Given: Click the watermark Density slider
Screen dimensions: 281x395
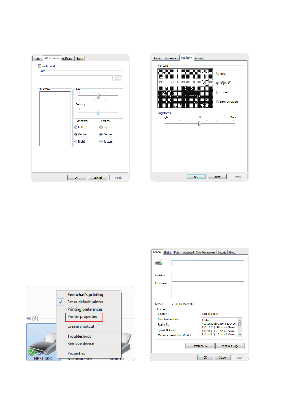Looking at the screenshot, I should [x=98, y=112].
